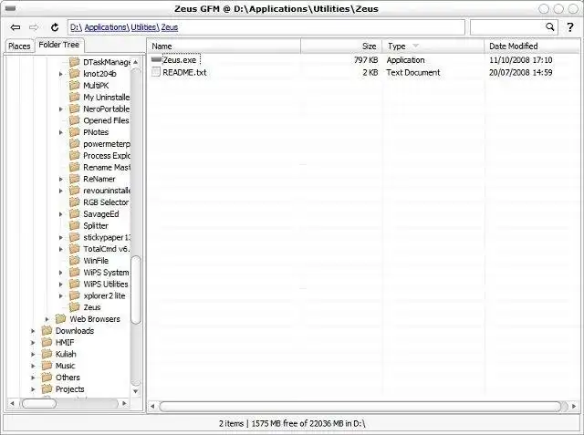The image size is (584, 435).
Task: Expand the Projects tree node
Action: pos(33,389)
